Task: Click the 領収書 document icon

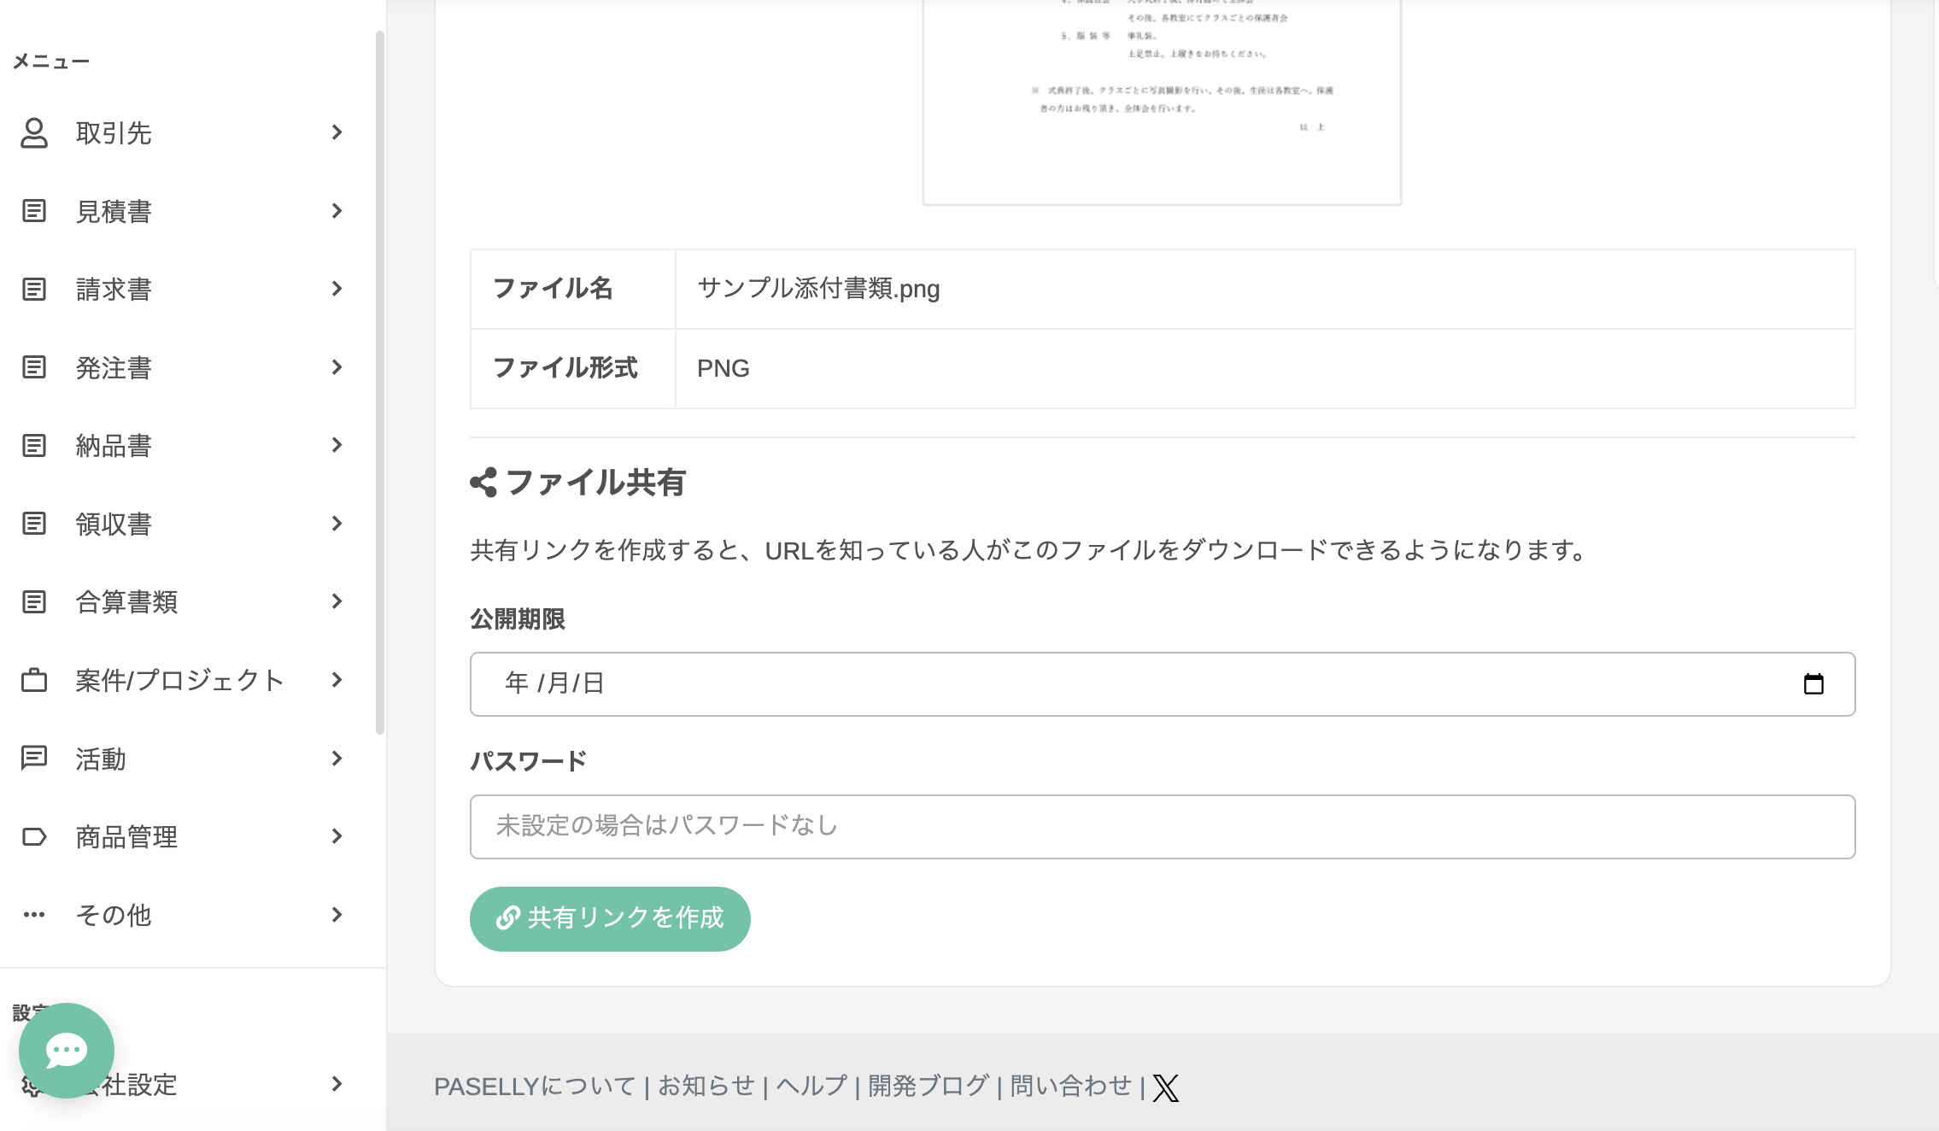Action: tap(34, 524)
